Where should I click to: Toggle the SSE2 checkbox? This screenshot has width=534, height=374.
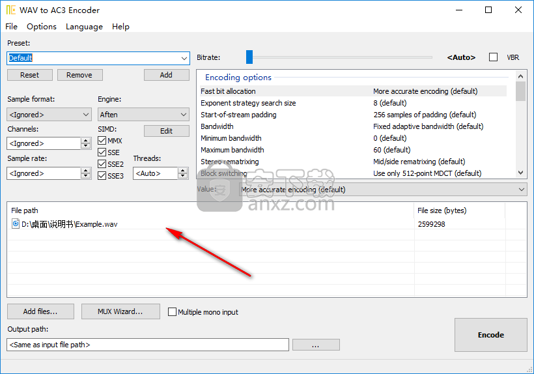(x=102, y=164)
